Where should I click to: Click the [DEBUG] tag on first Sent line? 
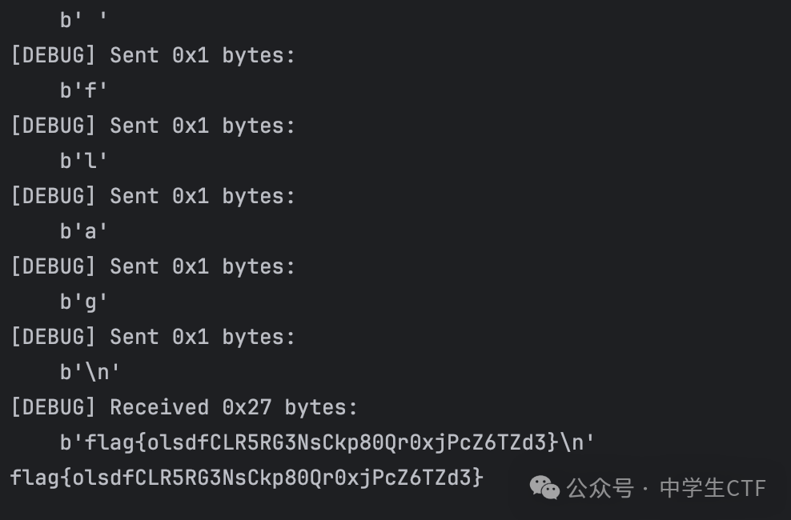pyautogui.click(x=53, y=55)
